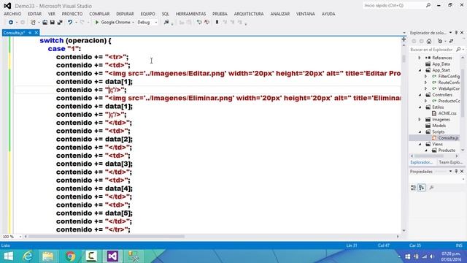Click the Home icon in Solution Explorer
467x263 pixels.
tap(429, 41)
